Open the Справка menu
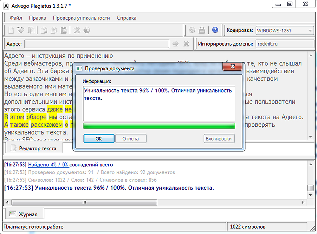 click(126, 18)
